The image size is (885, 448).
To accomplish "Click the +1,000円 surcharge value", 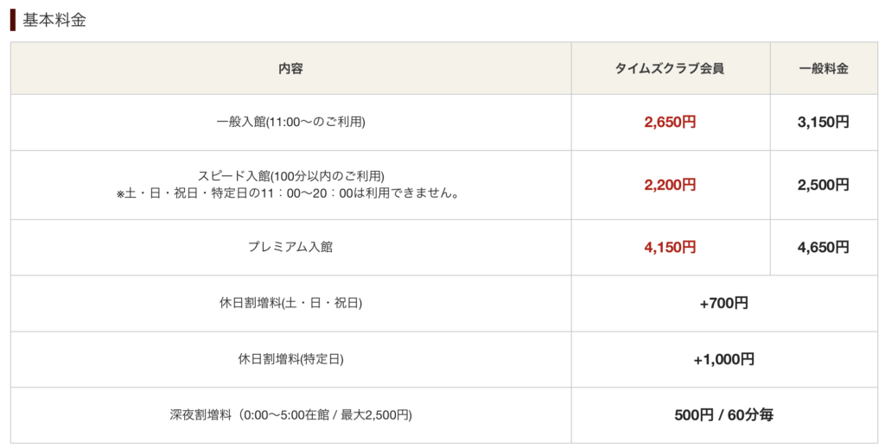I will point(723,359).
